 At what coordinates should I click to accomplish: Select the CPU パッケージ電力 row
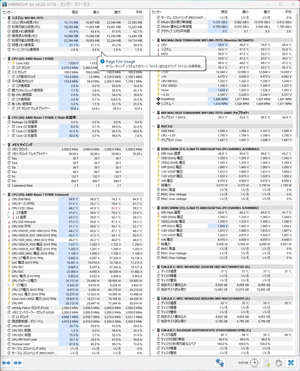[75, 281]
